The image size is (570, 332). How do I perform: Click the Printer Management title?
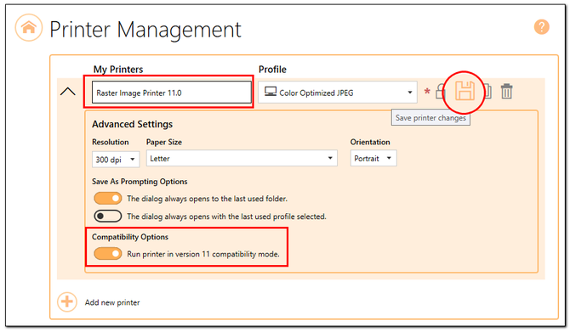point(145,30)
